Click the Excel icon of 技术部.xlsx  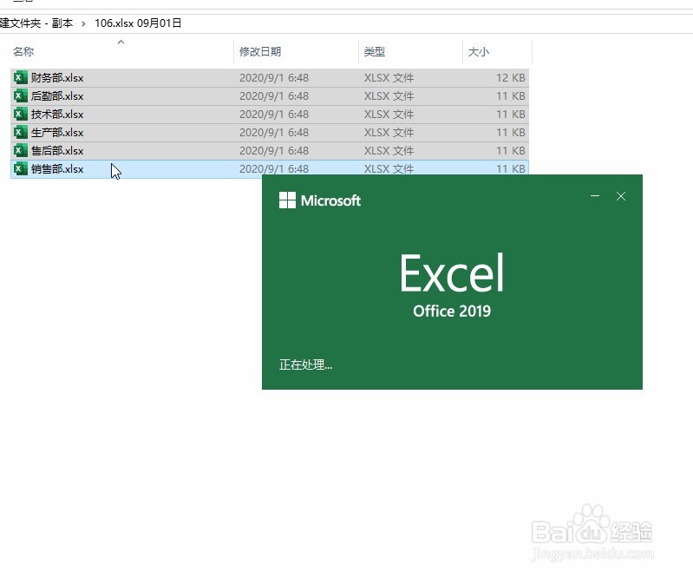(x=20, y=114)
